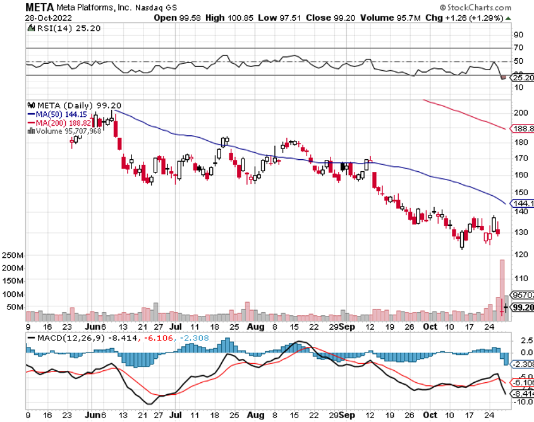Click the date 28-Oct-2022
The height and width of the screenshot is (422, 534).
coord(49,18)
